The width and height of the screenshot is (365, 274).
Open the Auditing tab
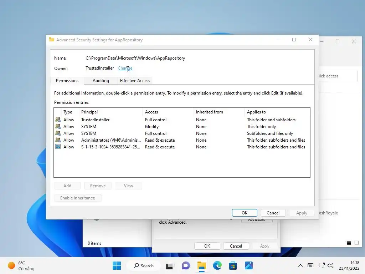[101, 81]
